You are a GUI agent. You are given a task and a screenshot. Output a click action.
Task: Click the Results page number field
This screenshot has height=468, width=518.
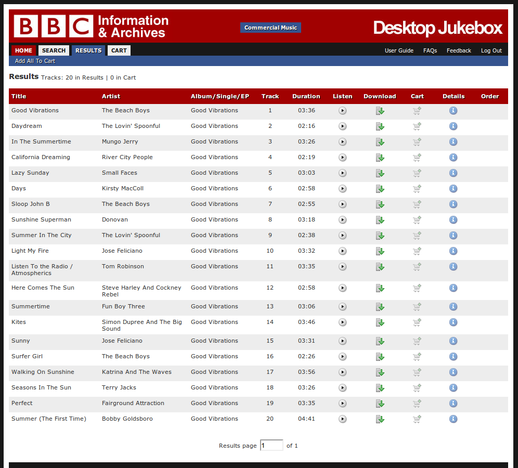click(x=271, y=446)
